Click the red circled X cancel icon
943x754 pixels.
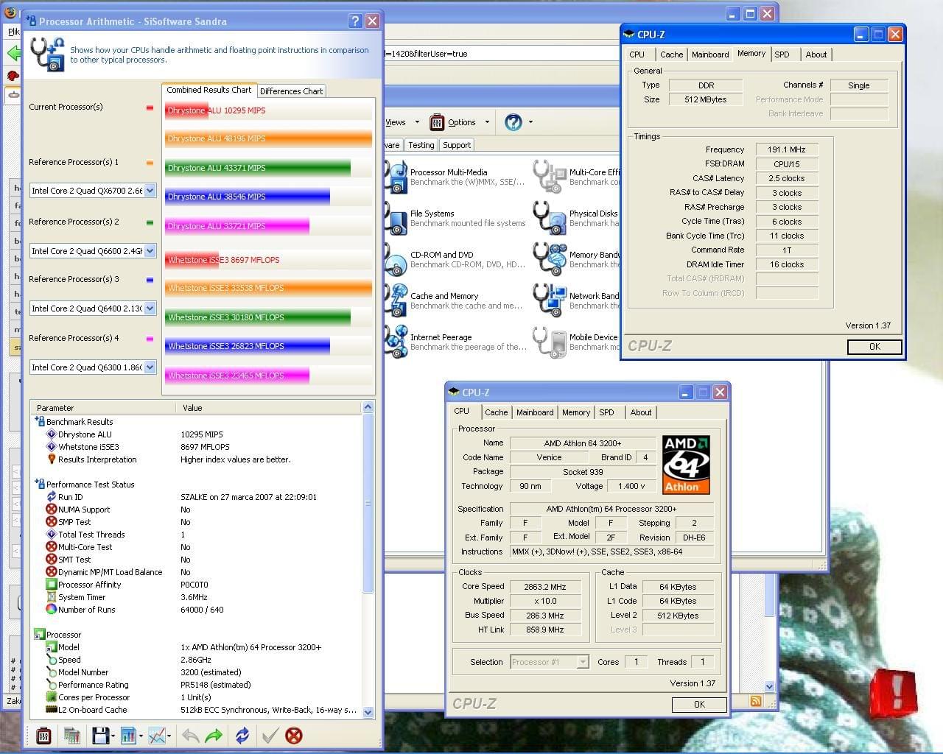click(293, 735)
